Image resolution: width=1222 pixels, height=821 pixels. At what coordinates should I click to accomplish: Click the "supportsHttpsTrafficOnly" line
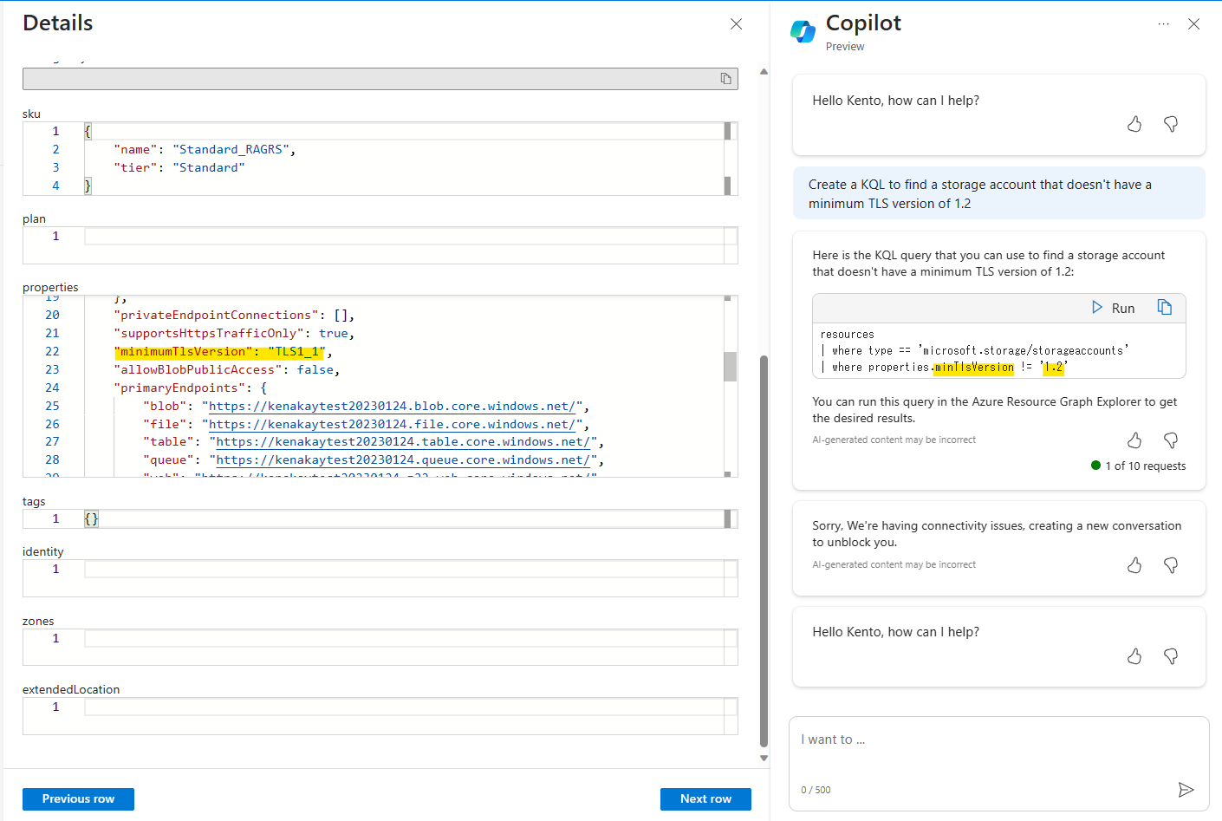tap(234, 333)
